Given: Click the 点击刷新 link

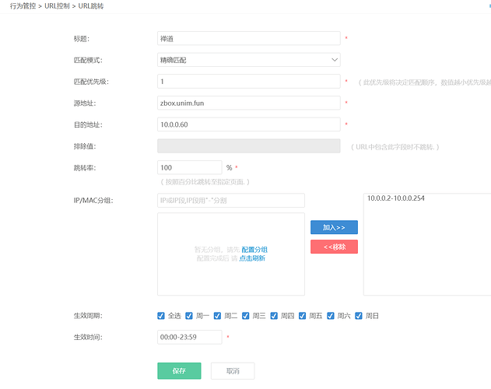Looking at the screenshot, I should pos(252,258).
